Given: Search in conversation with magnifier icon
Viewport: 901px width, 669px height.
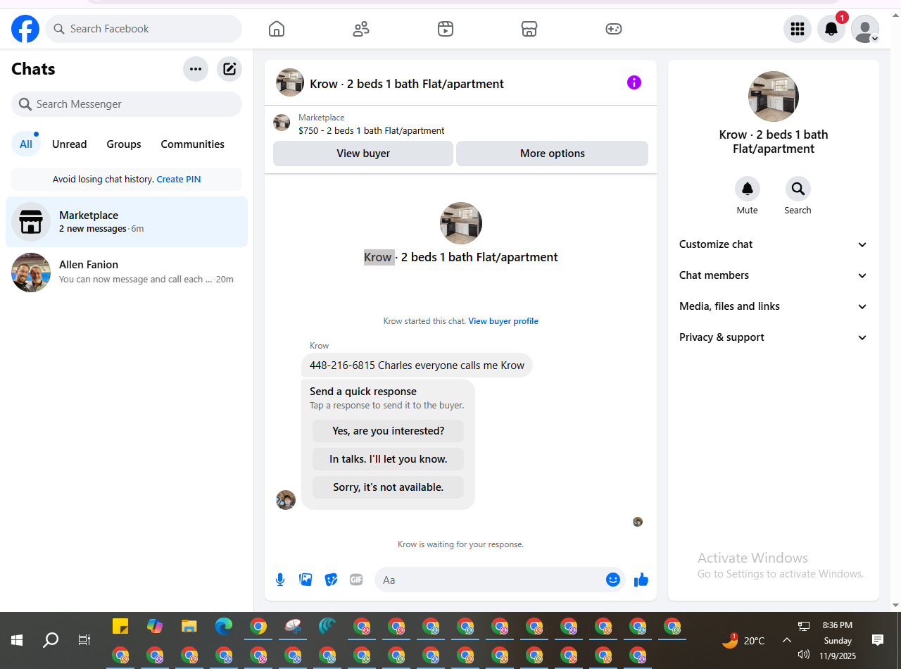Looking at the screenshot, I should tap(798, 189).
